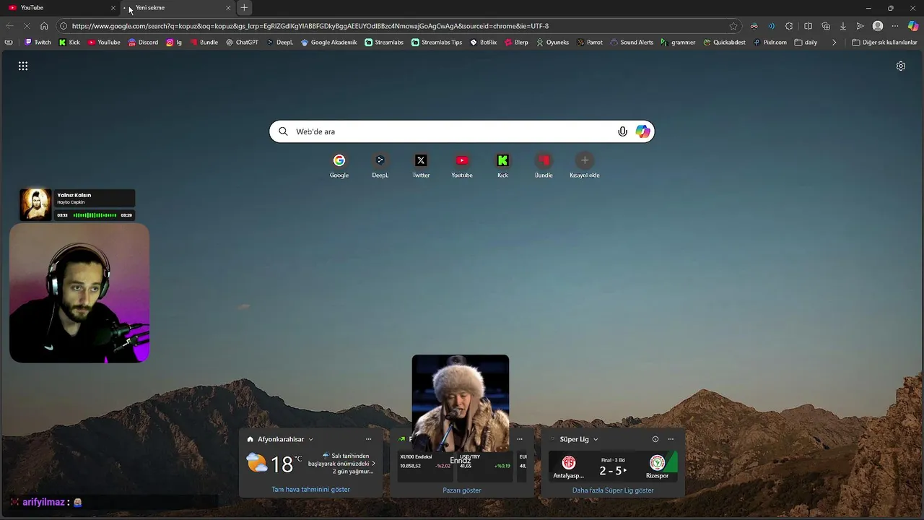This screenshot has width=924, height=520.
Task: Click the 18 °C temperature reading
Action: (x=286, y=464)
